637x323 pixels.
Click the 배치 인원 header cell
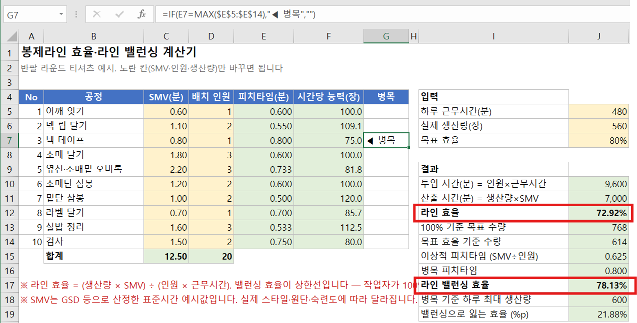(x=211, y=97)
